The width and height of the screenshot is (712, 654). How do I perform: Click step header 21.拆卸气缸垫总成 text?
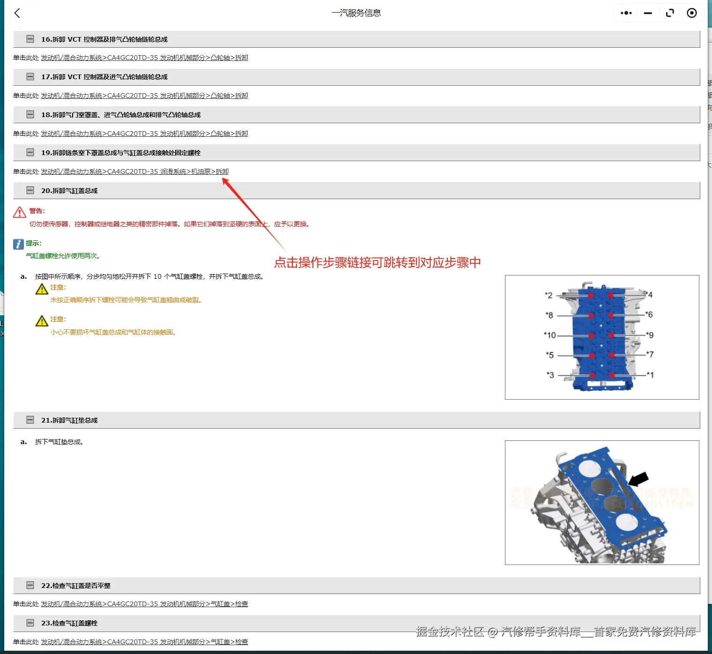(x=69, y=420)
